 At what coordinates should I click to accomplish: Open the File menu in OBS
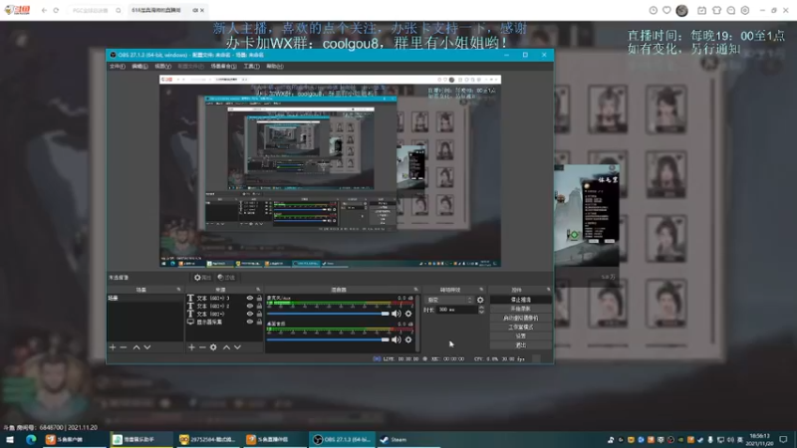point(117,67)
